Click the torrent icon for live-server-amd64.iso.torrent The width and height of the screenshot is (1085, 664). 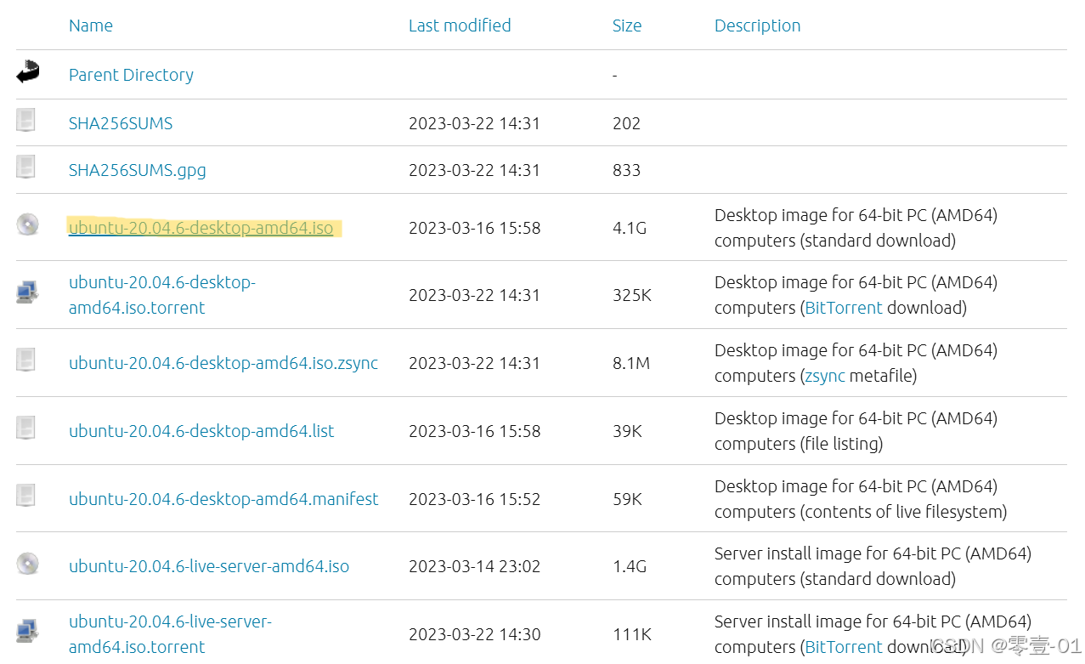(x=27, y=632)
